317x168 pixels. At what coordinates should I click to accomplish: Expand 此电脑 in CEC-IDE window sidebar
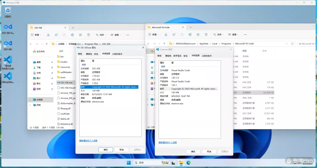[x=30, y=100]
